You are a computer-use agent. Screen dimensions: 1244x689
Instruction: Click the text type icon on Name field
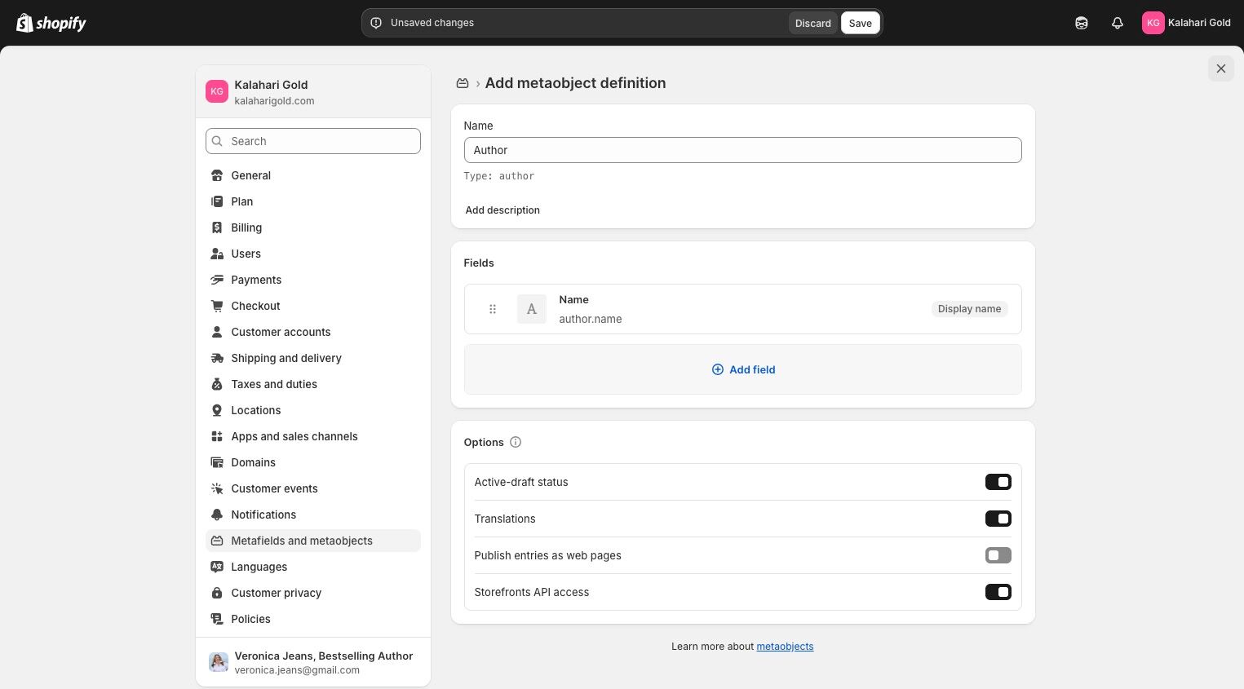point(532,309)
